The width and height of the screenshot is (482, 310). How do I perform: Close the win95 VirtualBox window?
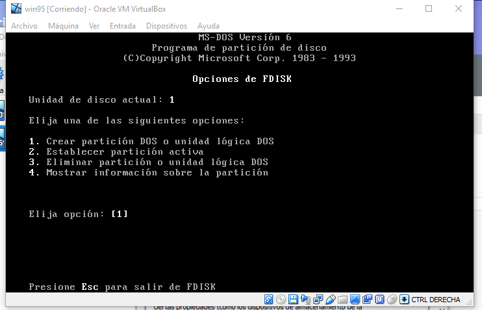[459, 8]
